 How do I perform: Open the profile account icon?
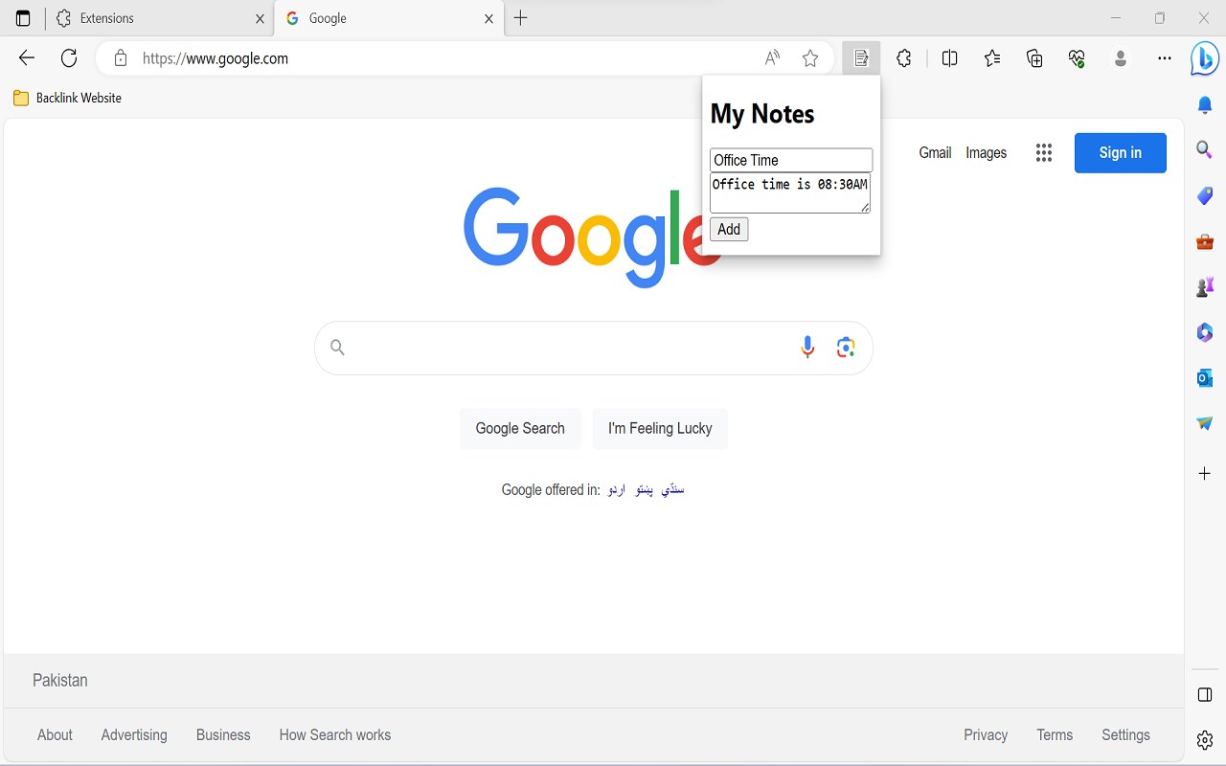1121,58
